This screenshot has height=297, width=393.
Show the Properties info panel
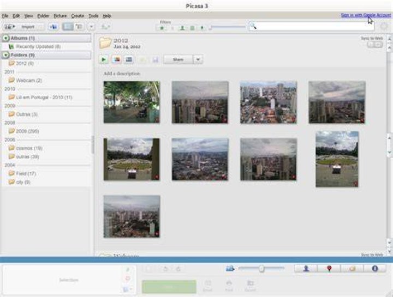pyautogui.click(x=375, y=269)
